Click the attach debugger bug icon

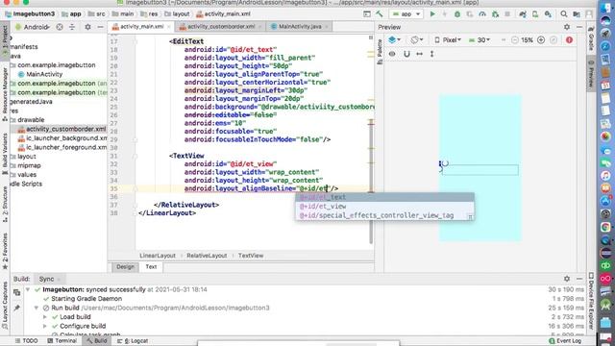point(496,14)
